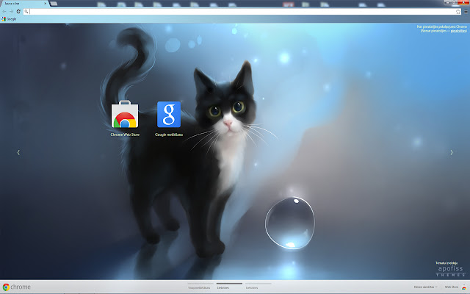This screenshot has height=294, width=470.
Task: Open the Chrome Web Store app
Action: [x=125, y=118]
